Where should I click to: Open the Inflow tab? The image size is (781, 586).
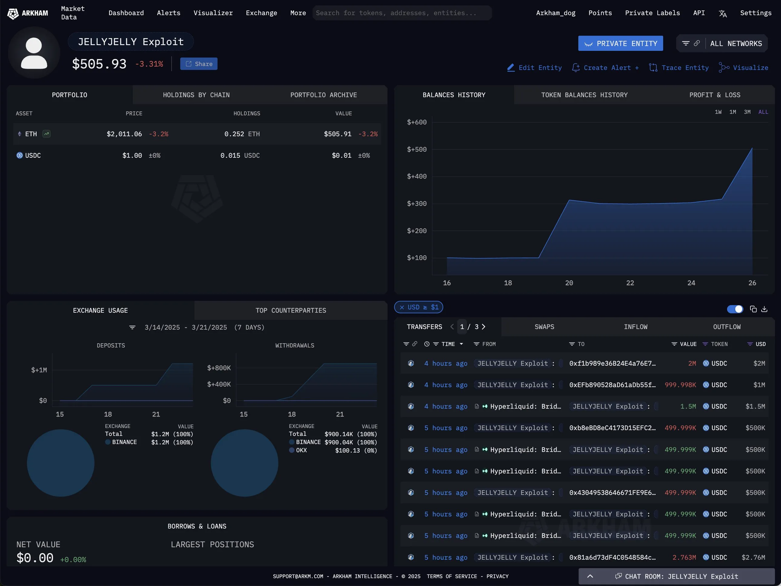635,327
